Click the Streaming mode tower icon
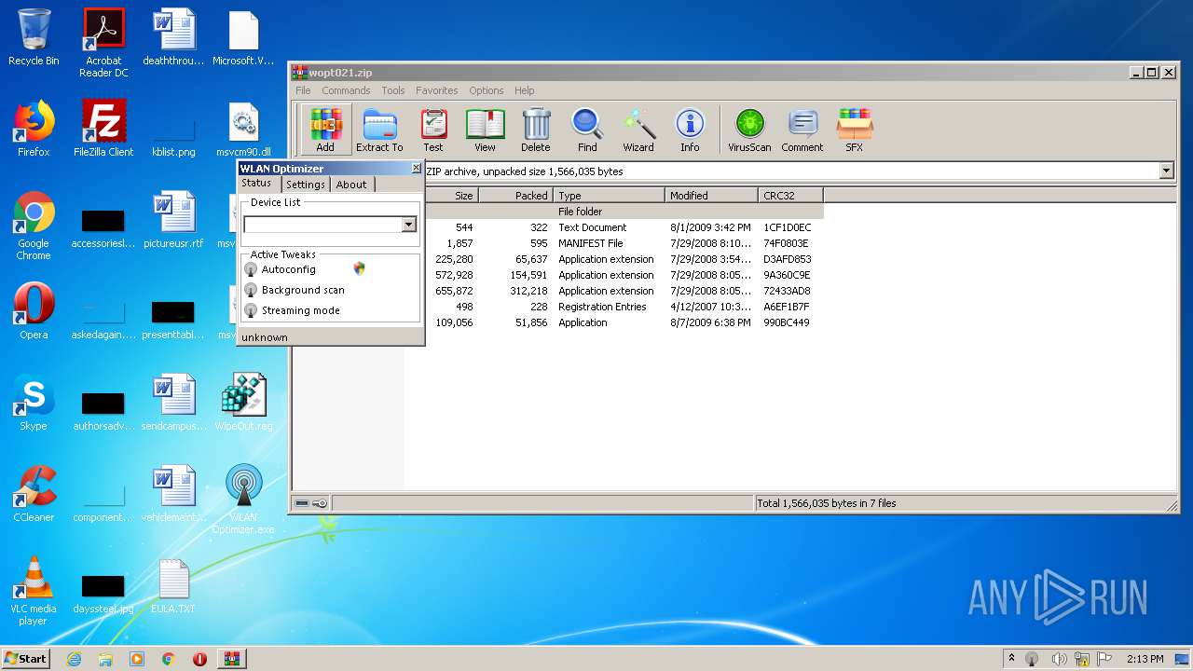Image resolution: width=1193 pixels, height=671 pixels. pos(251,310)
